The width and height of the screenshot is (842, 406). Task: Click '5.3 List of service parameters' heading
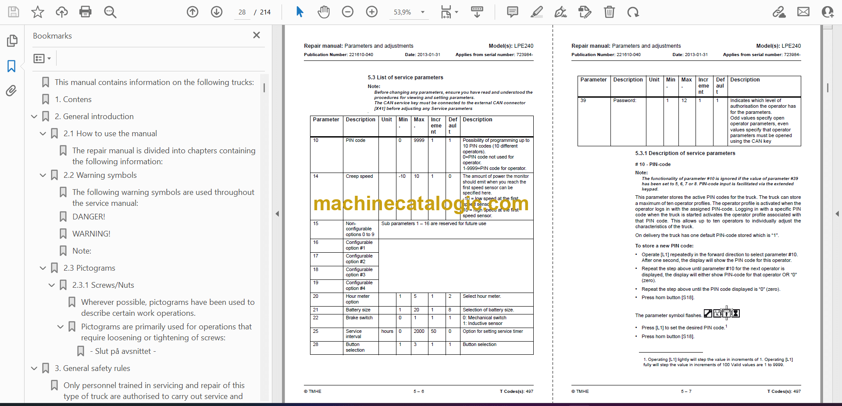point(405,78)
